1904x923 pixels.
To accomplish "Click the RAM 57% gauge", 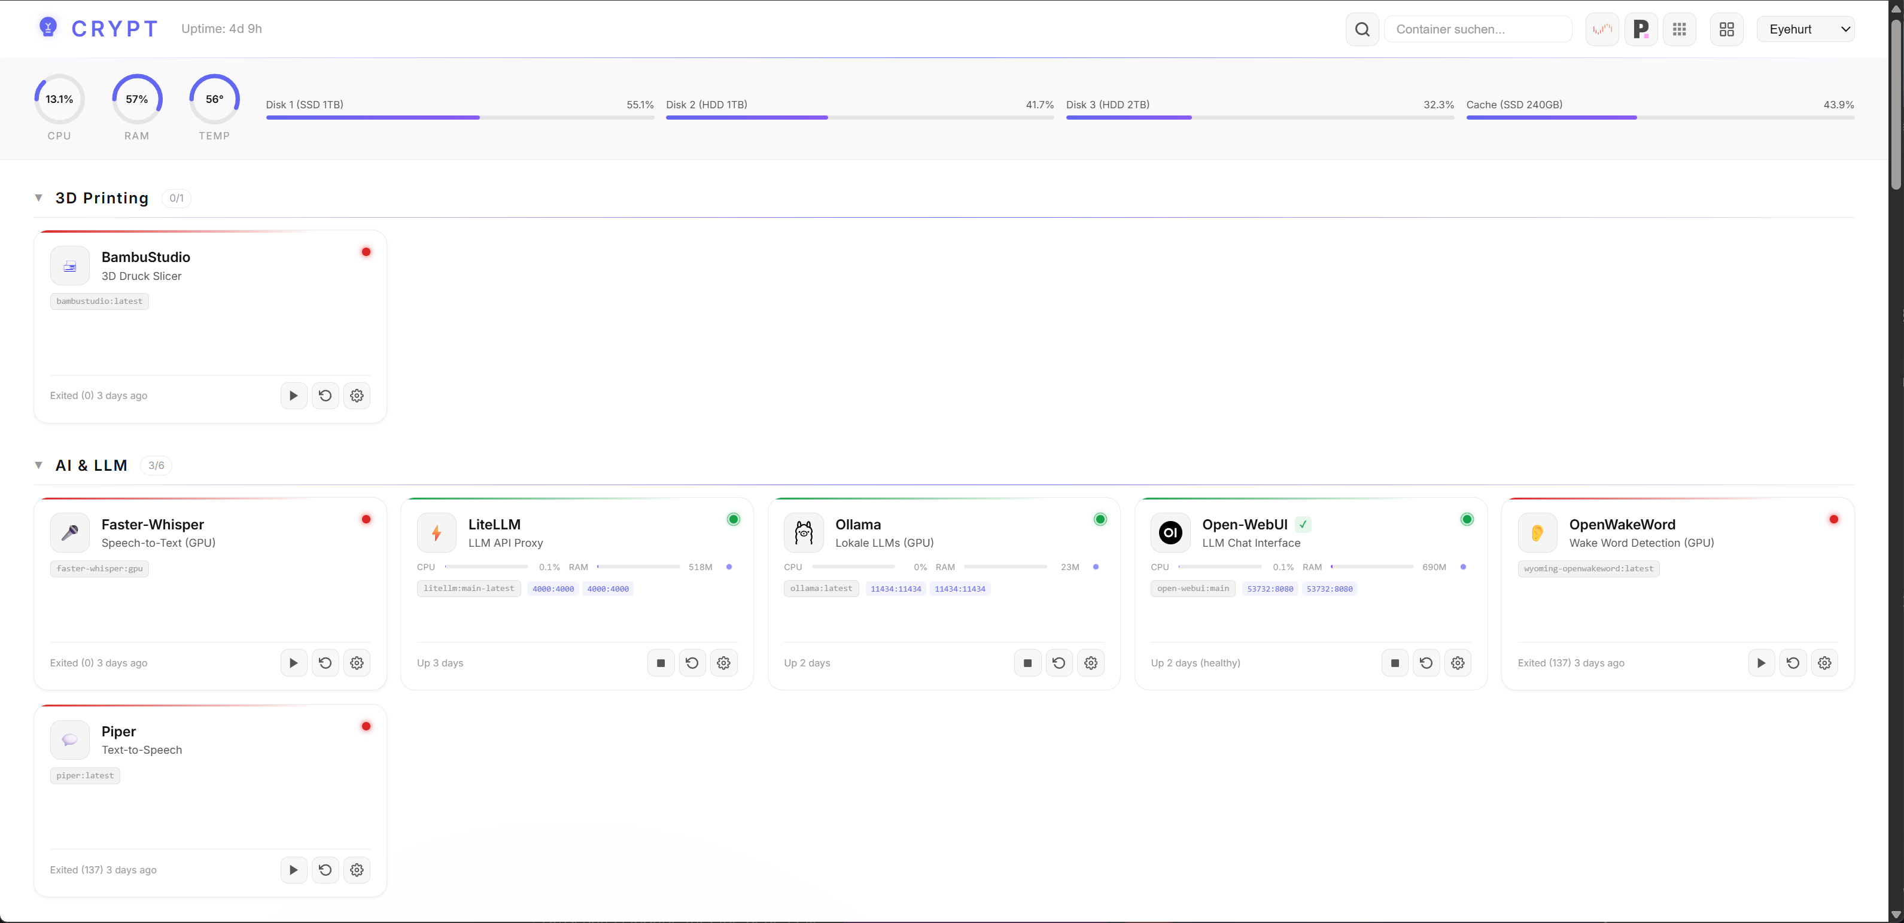I will 137,99.
